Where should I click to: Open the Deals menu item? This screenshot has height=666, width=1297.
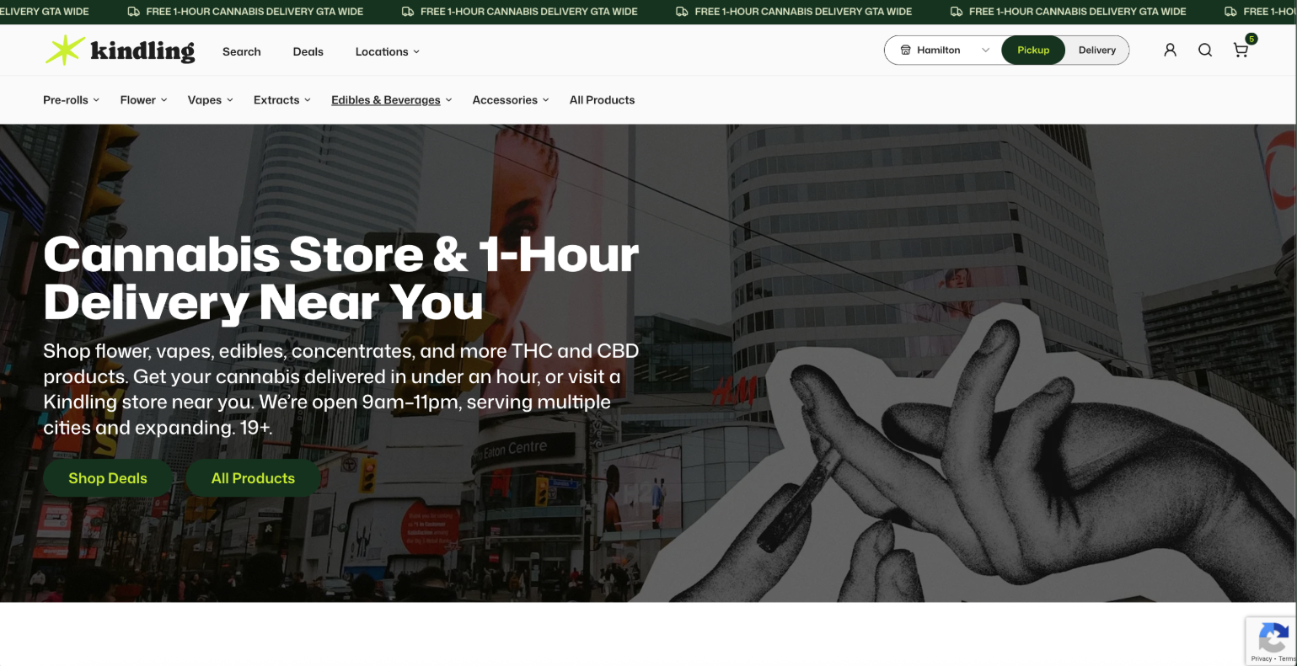click(x=308, y=51)
